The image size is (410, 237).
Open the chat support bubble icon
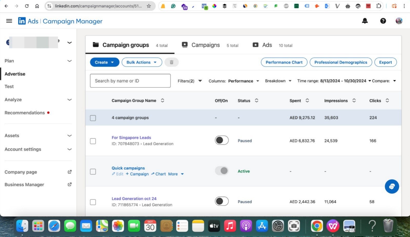(392, 186)
